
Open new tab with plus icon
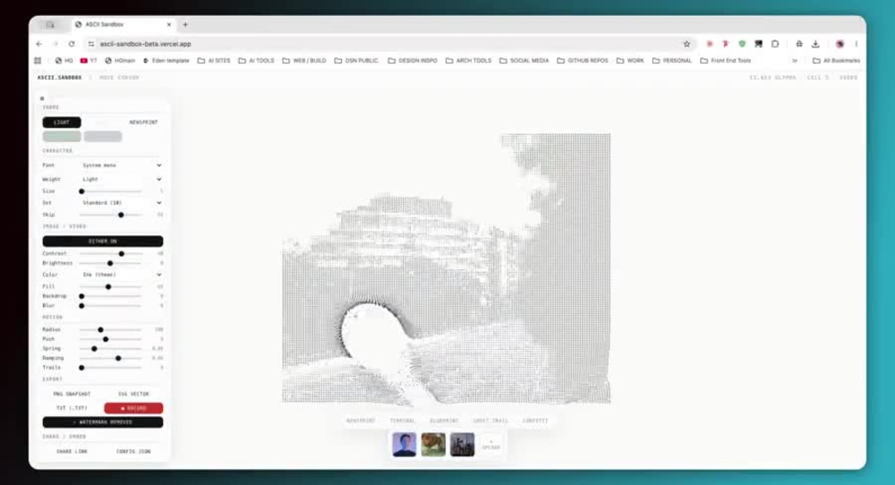coord(185,24)
